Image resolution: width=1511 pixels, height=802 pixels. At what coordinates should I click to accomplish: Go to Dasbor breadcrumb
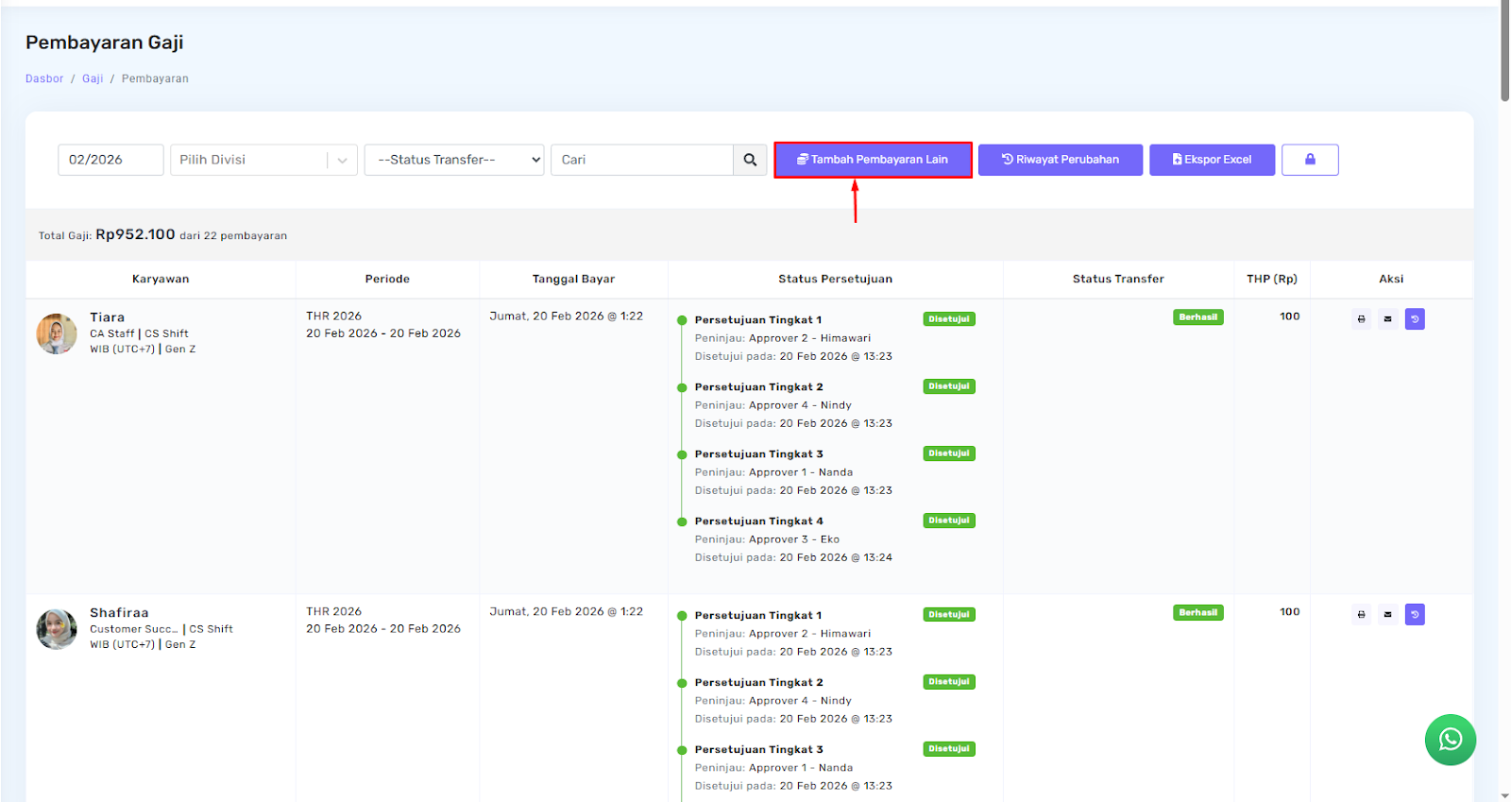(x=44, y=79)
